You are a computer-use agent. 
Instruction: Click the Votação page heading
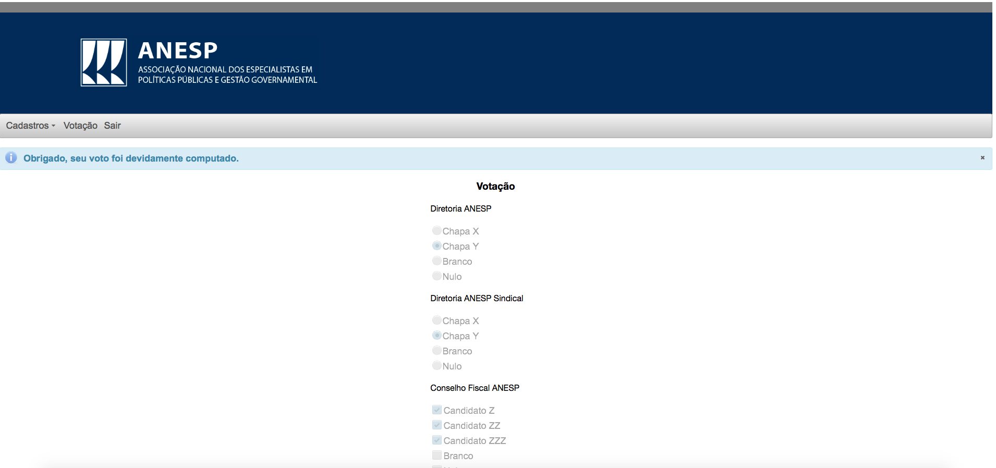[495, 186]
